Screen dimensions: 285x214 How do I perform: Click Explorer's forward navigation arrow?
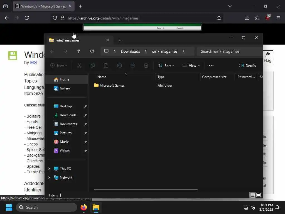tap(65, 51)
